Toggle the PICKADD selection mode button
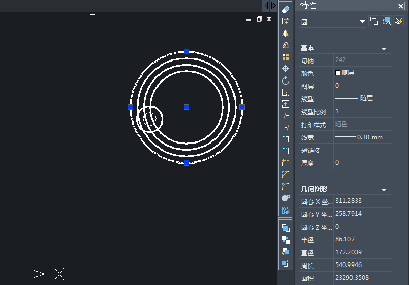Screen dimensions: 409x285 pos(374,21)
